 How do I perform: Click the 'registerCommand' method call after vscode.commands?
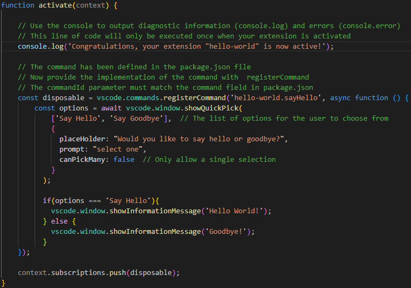195,98
